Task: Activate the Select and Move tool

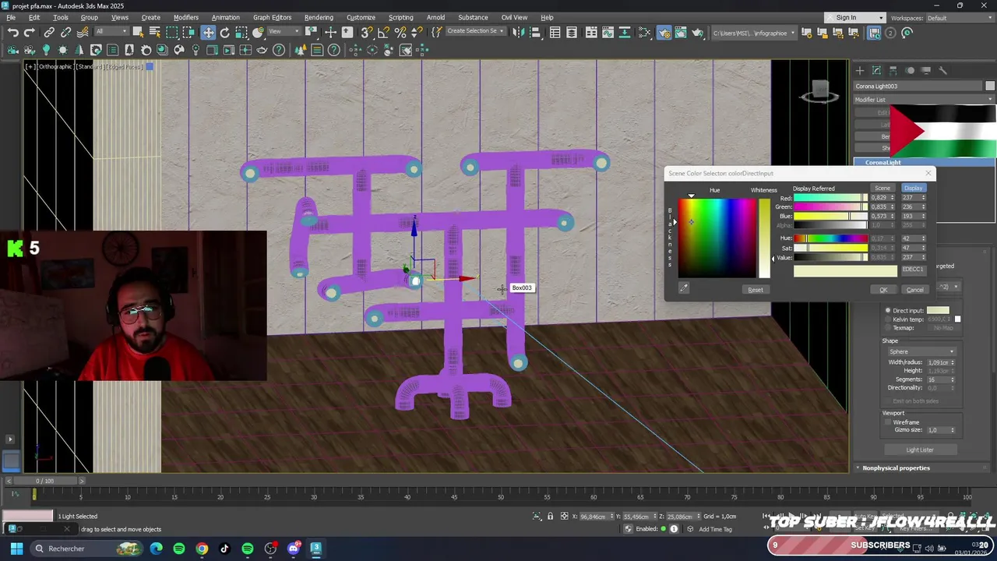Action: pyautogui.click(x=208, y=33)
